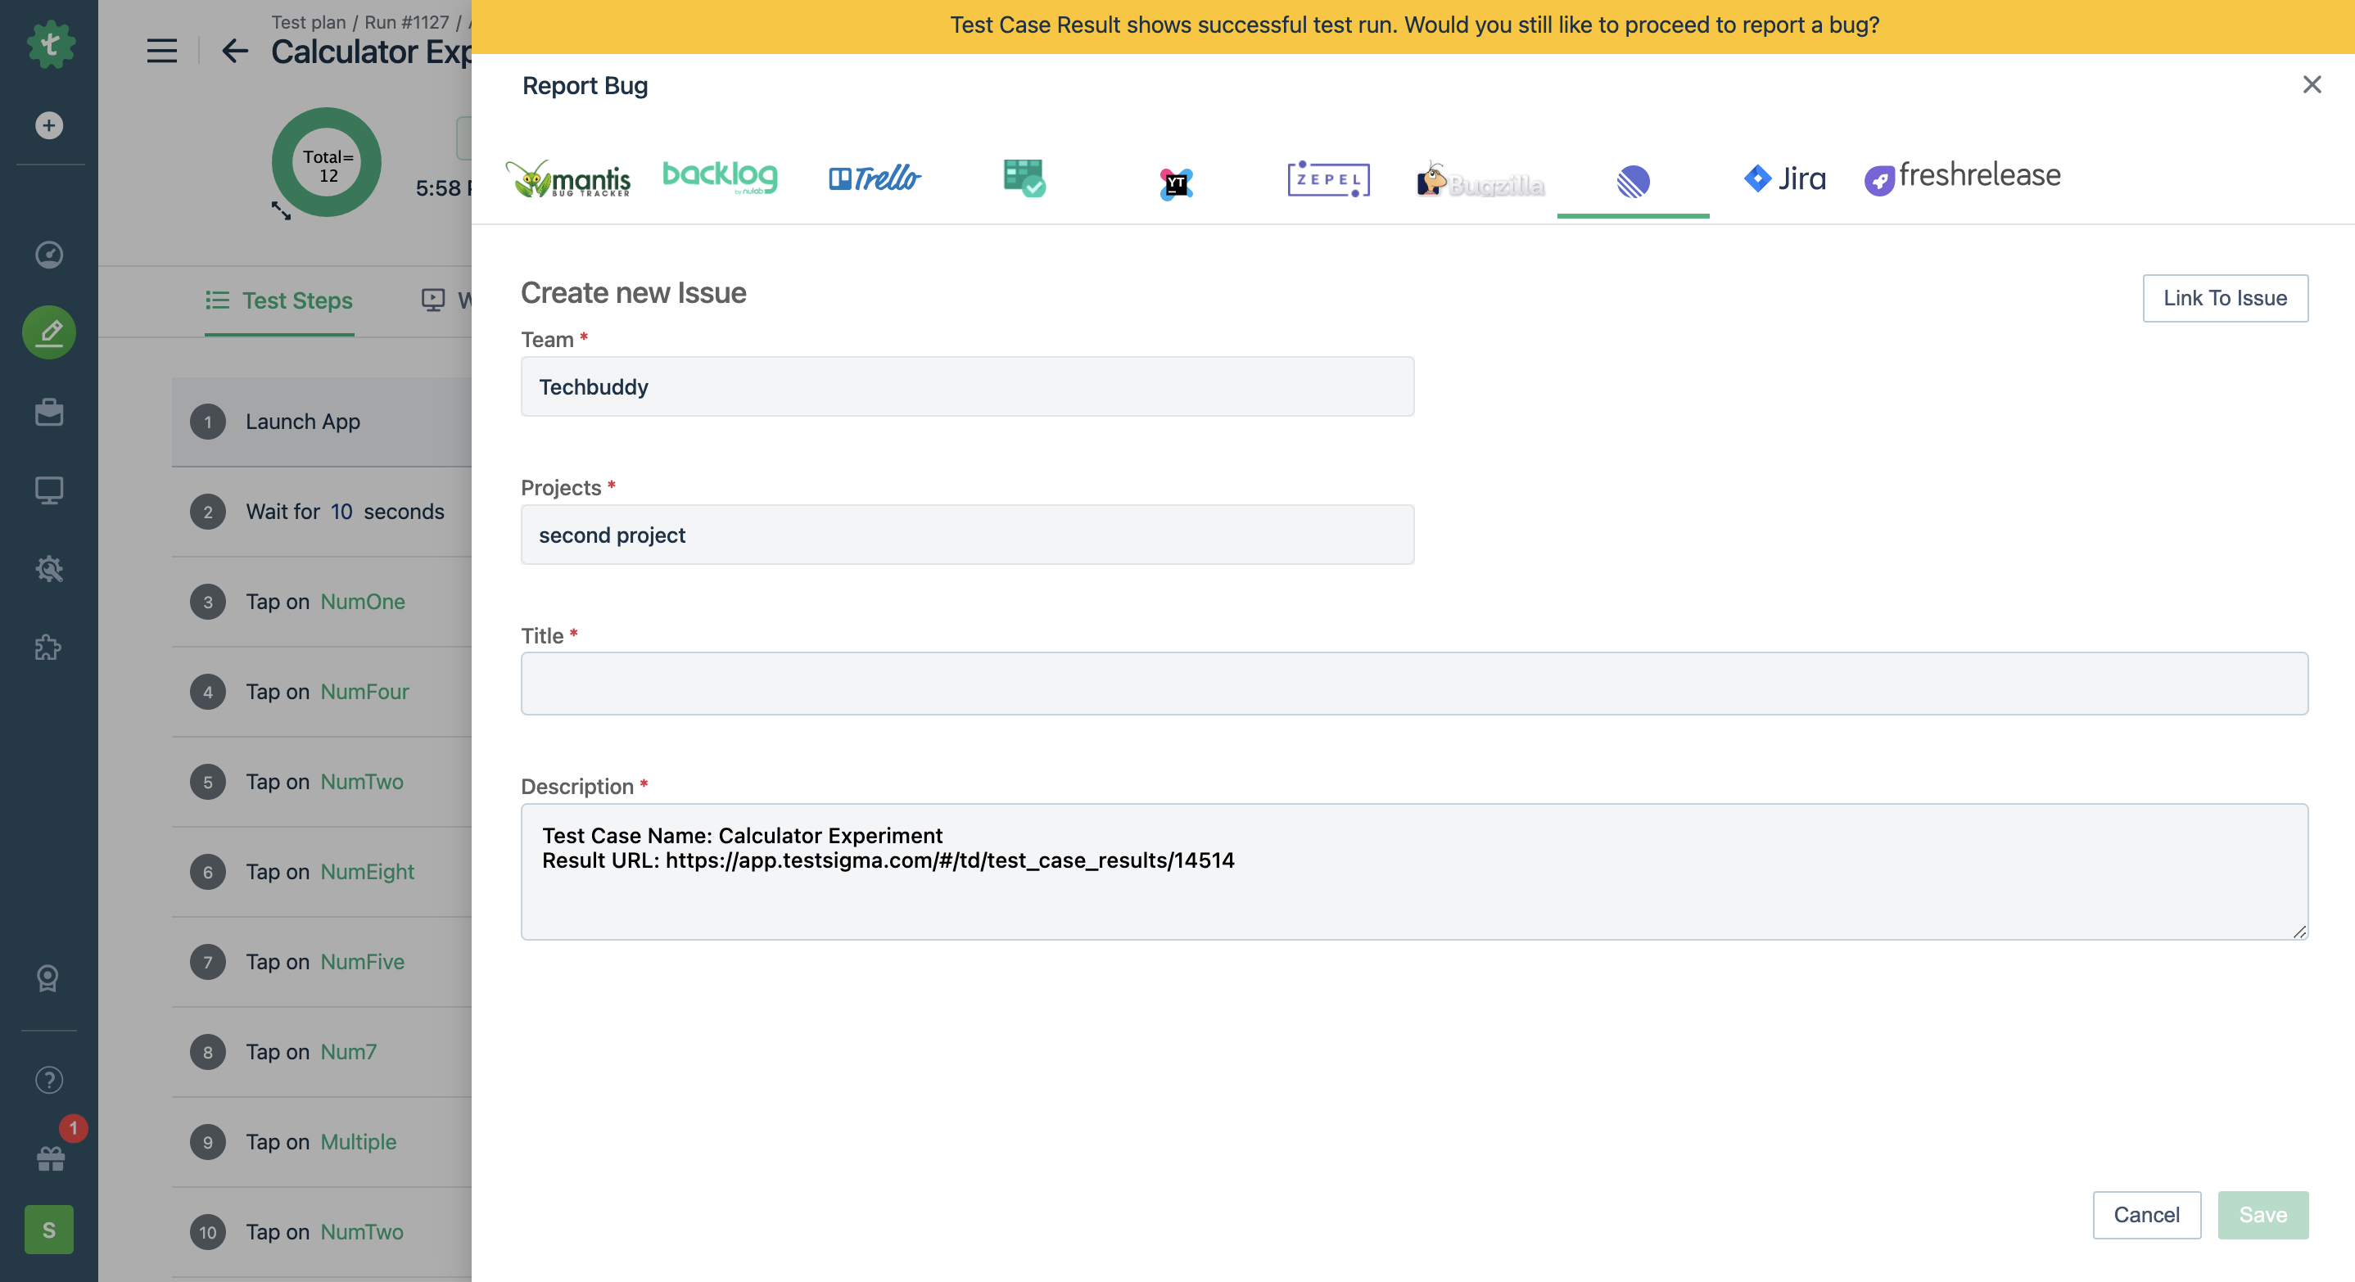Click the plus create icon in sidebar
This screenshot has height=1282, width=2355.
click(x=49, y=125)
